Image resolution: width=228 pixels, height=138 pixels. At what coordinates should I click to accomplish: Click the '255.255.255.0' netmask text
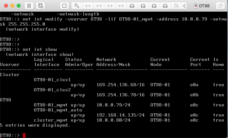click(x=27, y=24)
